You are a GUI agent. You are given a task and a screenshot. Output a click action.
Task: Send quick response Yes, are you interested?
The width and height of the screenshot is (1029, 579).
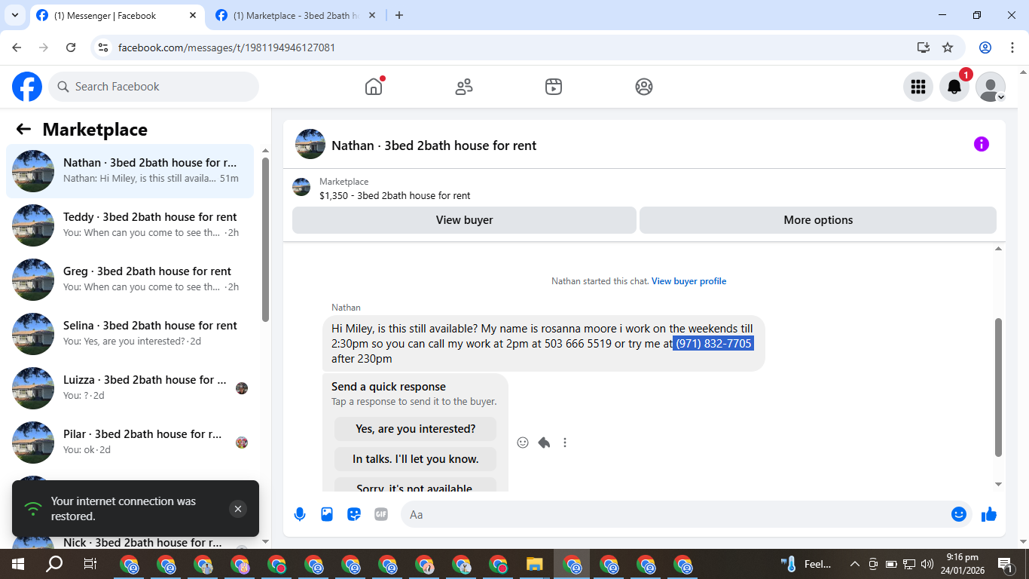click(416, 429)
